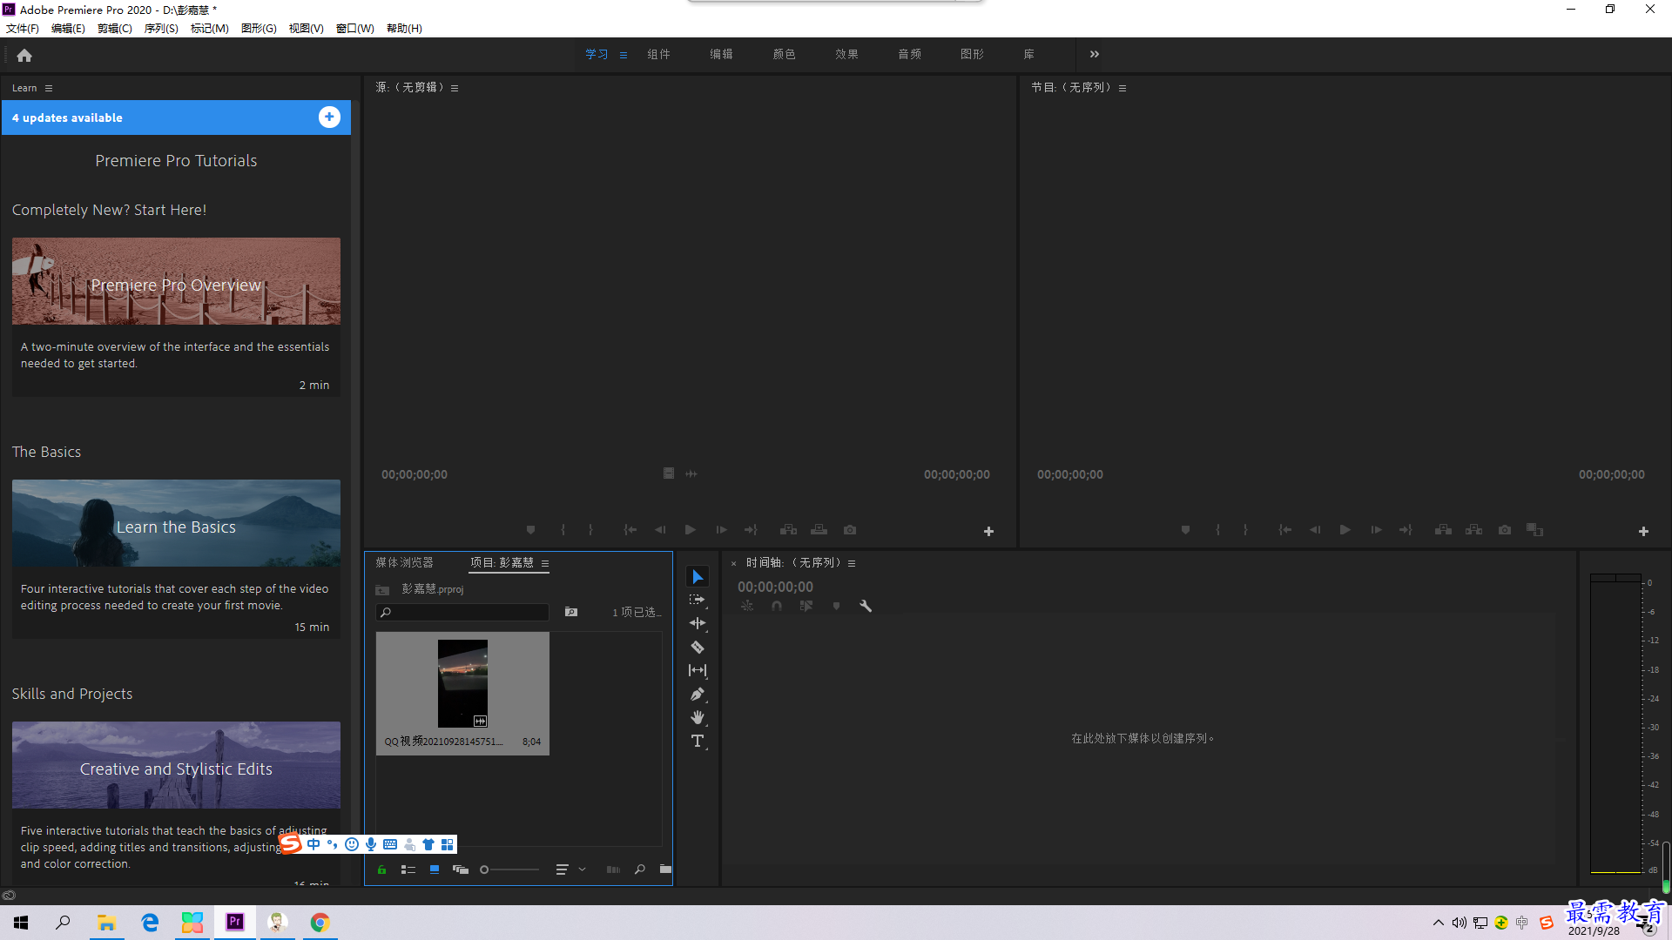Select the Hand tool
The image size is (1672, 940).
coord(698,717)
